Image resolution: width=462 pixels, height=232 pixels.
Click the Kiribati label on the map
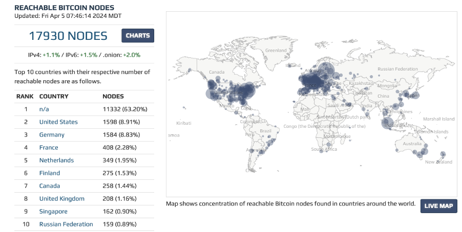click(x=183, y=123)
